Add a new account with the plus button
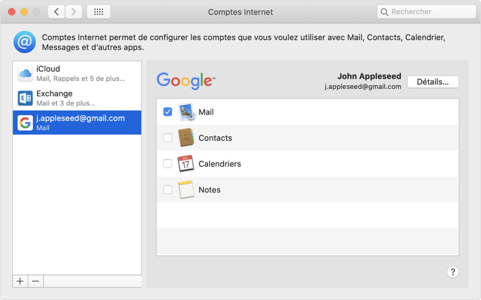The height and width of the screenshot is (300, 481). click(20, 281)
